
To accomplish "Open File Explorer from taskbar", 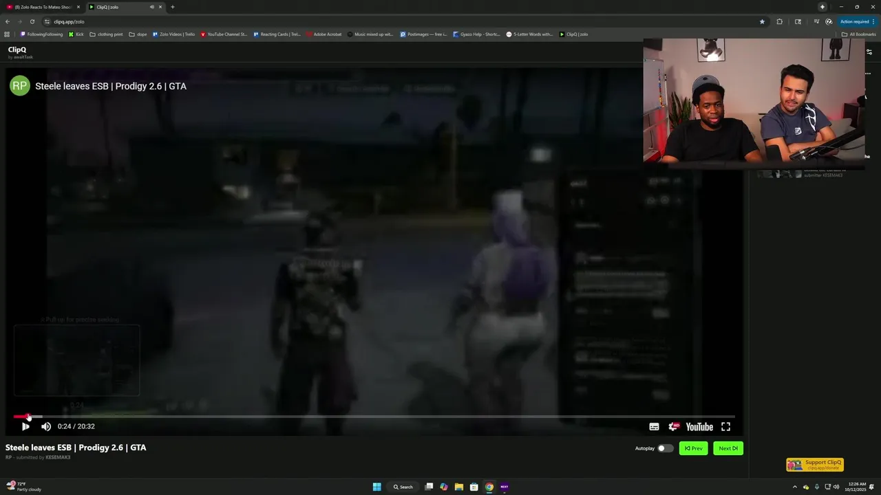I will click(459, 487).
